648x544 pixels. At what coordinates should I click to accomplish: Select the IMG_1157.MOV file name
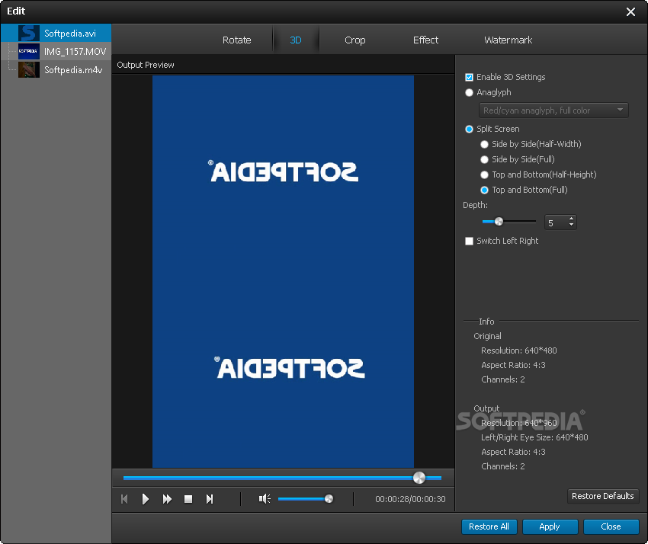[75, 52]
